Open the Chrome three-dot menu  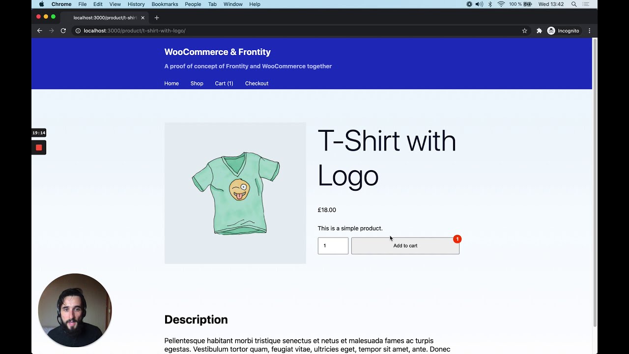(589, 30)
